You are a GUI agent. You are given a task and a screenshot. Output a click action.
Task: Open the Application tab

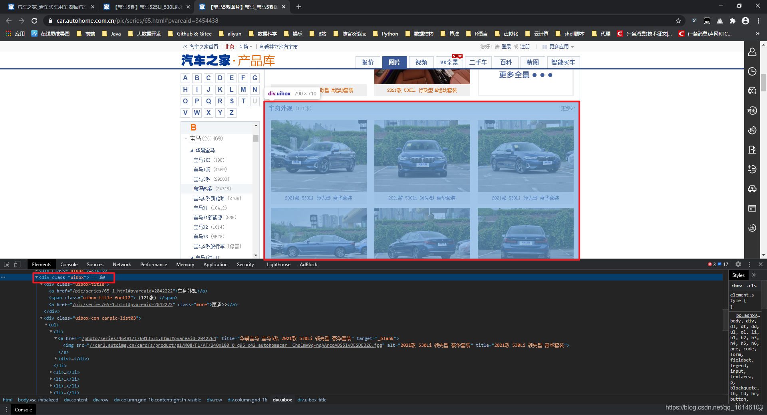[x=215, y=264]
